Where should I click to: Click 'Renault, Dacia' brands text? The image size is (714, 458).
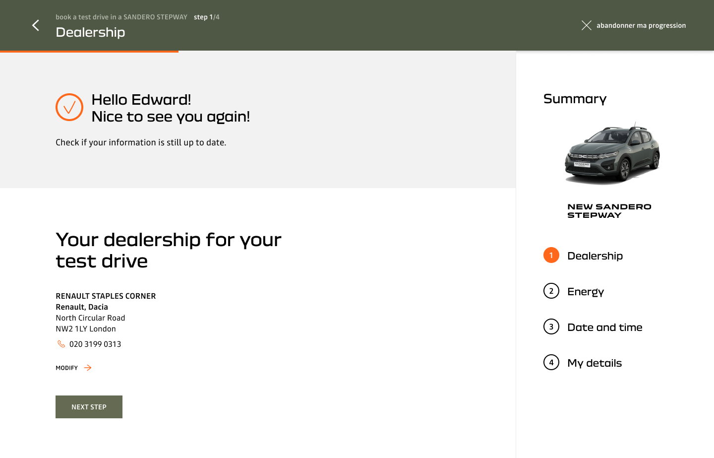click(82, 307)
